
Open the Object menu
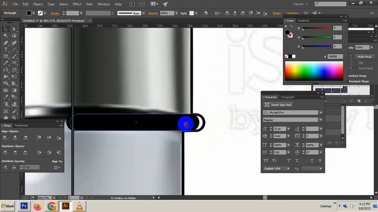[38, 4]
